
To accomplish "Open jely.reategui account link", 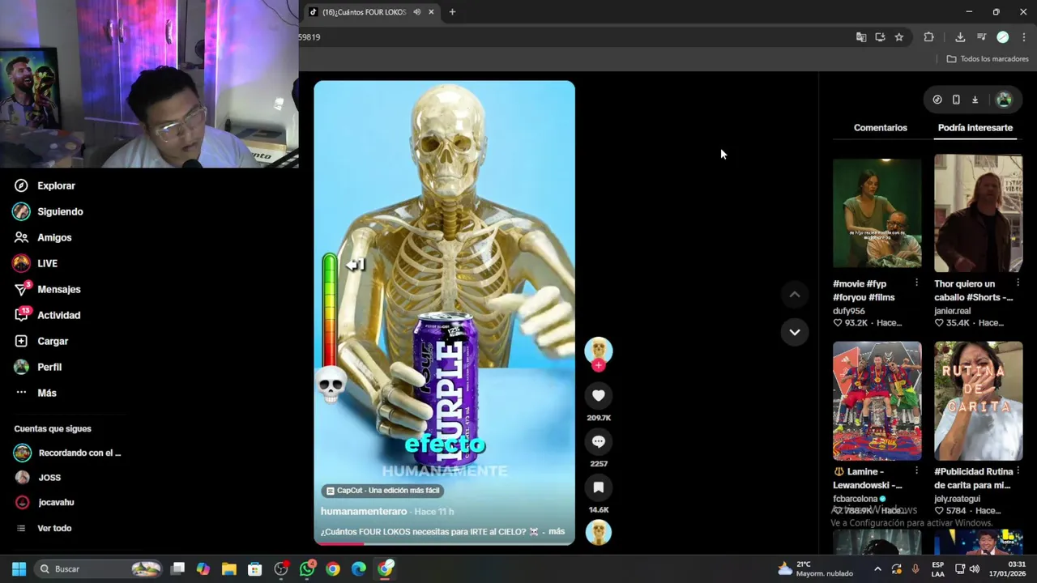I will [x=957, y=499].
